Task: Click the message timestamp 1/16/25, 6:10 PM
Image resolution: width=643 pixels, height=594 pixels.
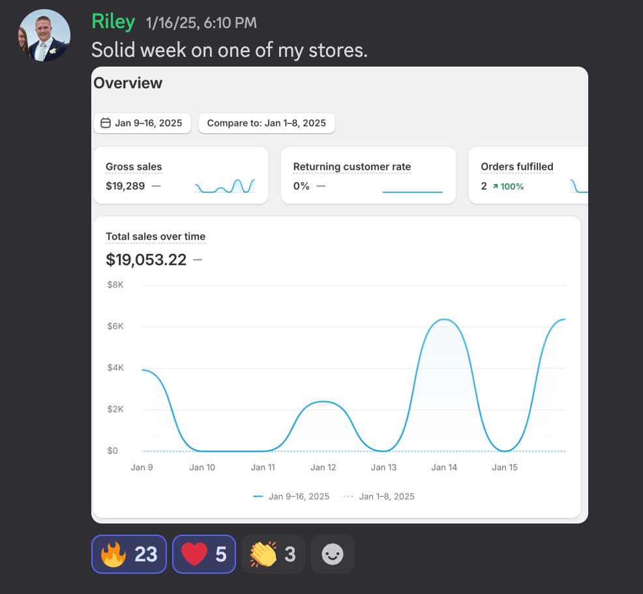Action: coord(201,23)
